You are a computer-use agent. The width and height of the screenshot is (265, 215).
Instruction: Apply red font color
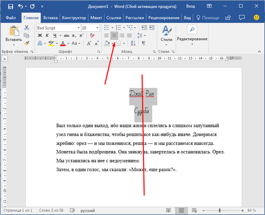pos(63,43)
